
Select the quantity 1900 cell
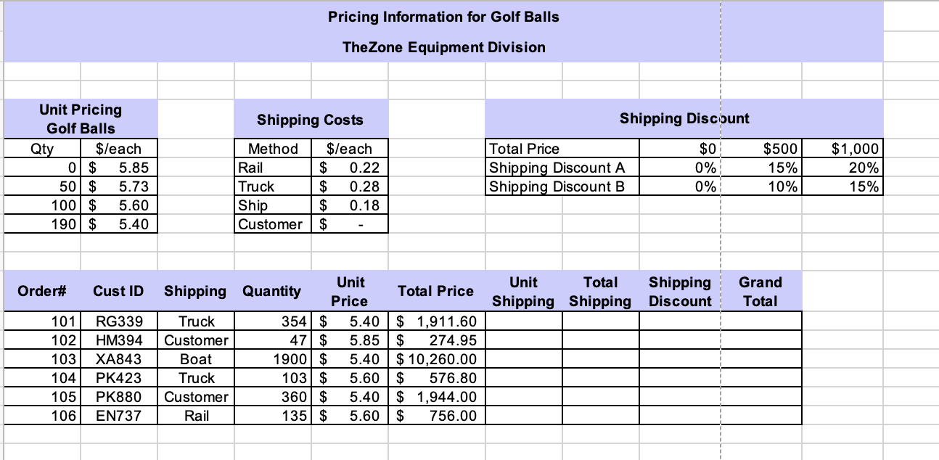tap(273, 359)
